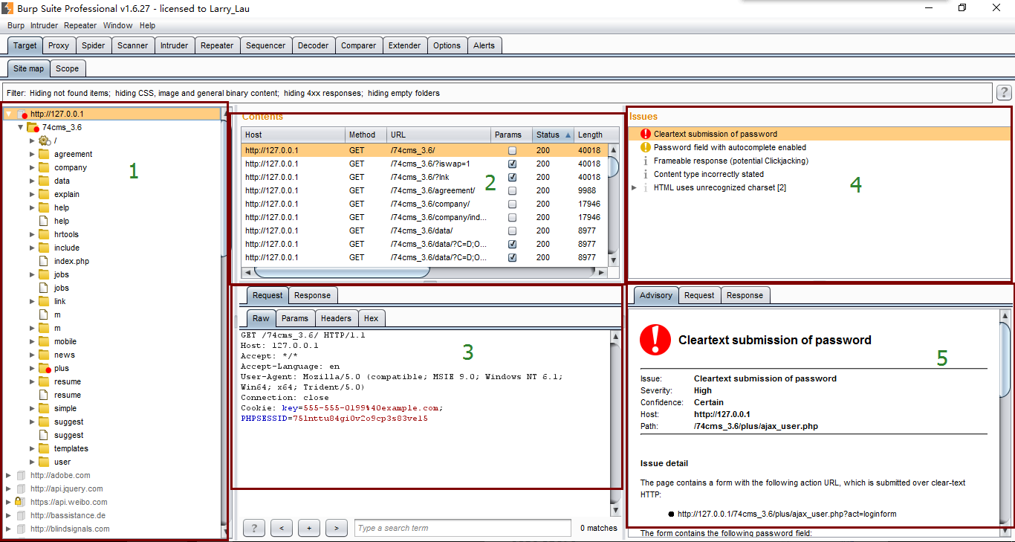Expand the jobs folder node

click(32, 274)
